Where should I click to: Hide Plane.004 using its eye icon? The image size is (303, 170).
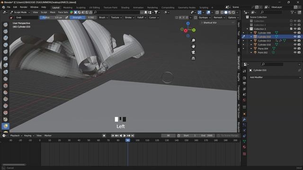(x=295, y=49)
